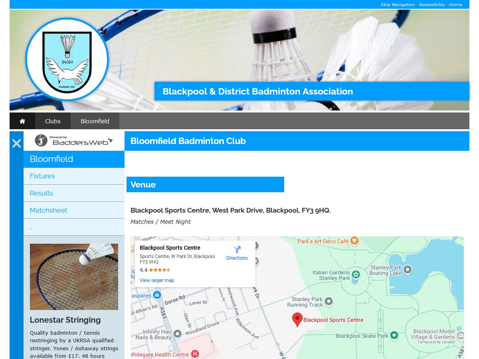The image size is (479, 359).
Task: Select the Bloomfield tab in the breadcrumb bar
Action: point(95,121)
